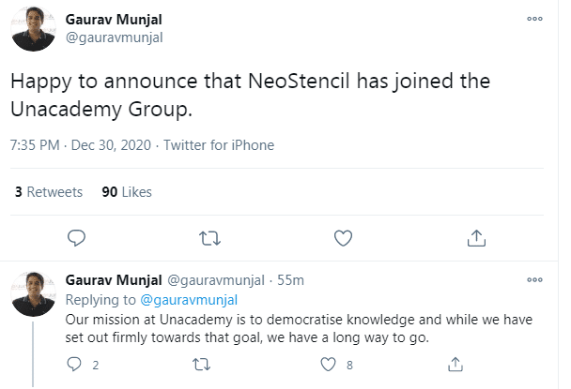This screenshot has width=571, height=389.
Task: Open more options on reply tweet
Action: tap(534, 279)
